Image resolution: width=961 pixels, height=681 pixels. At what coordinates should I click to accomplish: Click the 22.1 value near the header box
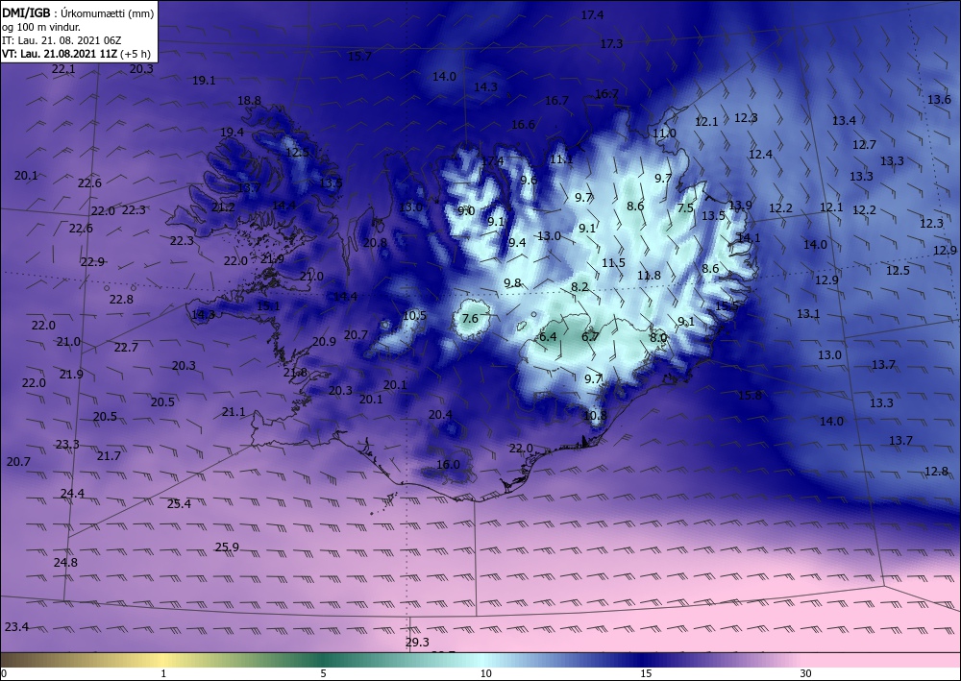tap(63, 68)
